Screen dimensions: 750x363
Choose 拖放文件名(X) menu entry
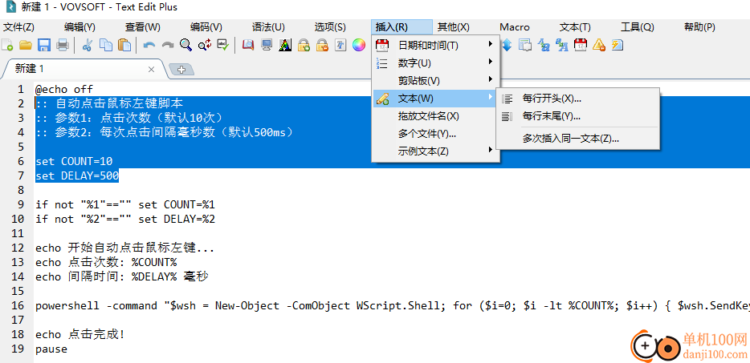pyautogui.click(x=435, y=116)
